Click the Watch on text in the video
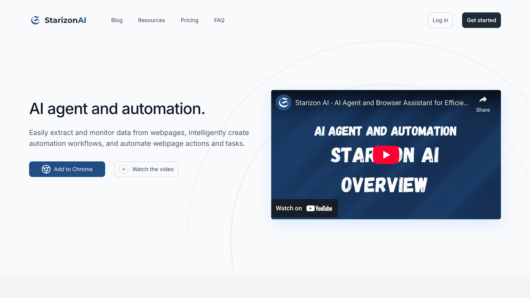Viewport: 530px width, 298px height. (x=289, y=208)
